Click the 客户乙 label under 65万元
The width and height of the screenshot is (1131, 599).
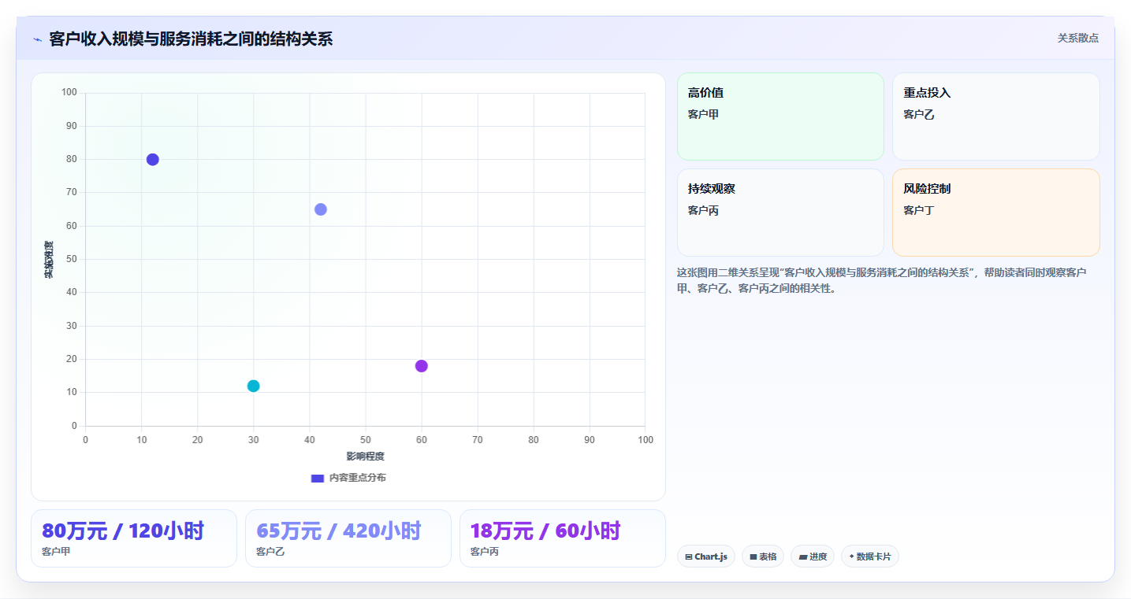(270, 552)
